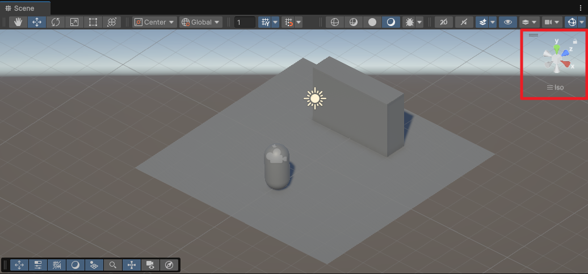The width and height of the screenshot is (588, 274).
Task: Expand grid snapping options arrow
Action: 299,22
